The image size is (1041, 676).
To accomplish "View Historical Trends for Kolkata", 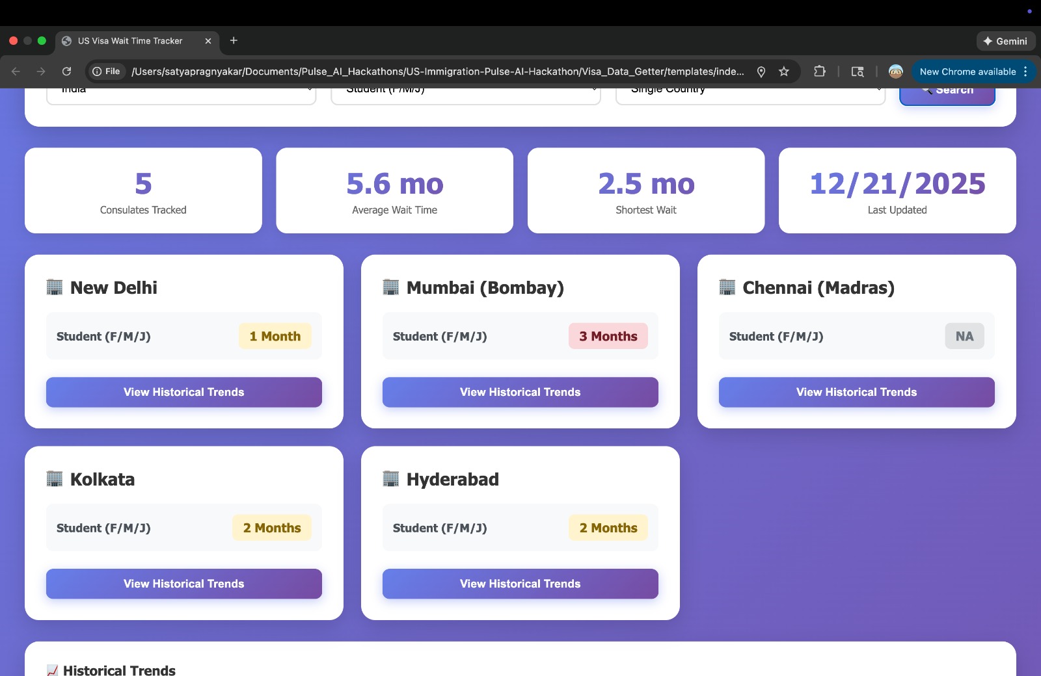I will (184, 584).
